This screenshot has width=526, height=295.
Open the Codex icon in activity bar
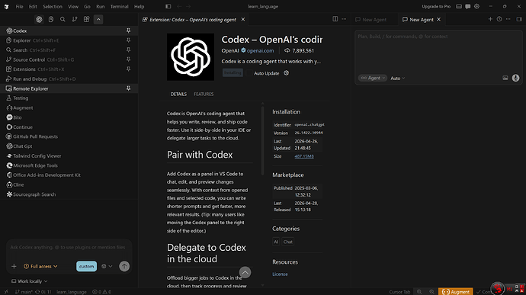tap(39, 20)
